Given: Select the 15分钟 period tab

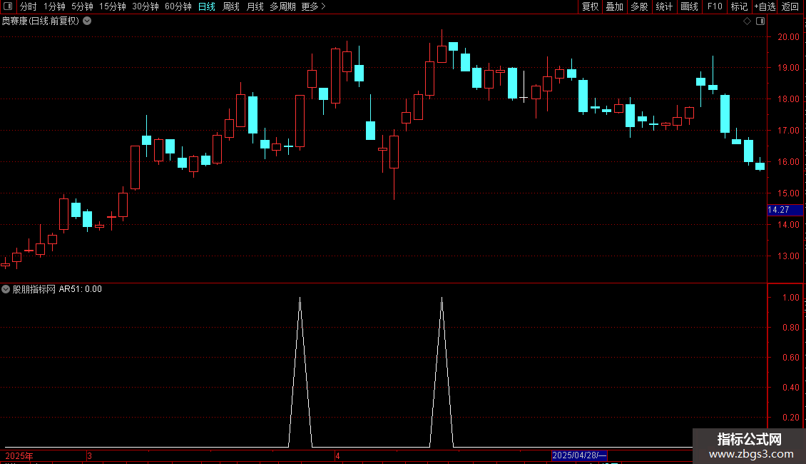Looking at the screenshot, I should coord(113,6).
